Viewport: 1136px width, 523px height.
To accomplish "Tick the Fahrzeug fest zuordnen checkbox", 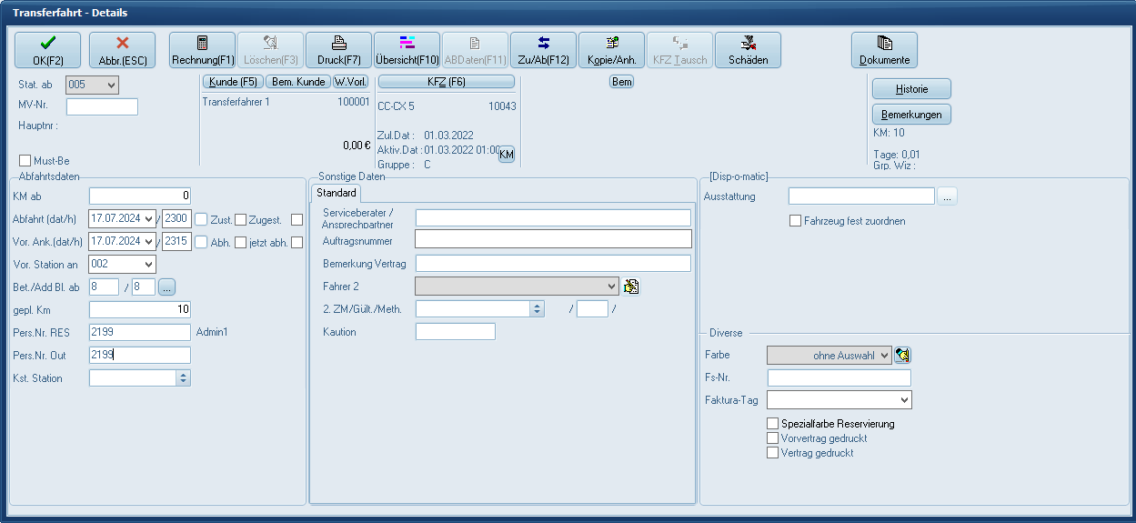I will 796,221.
